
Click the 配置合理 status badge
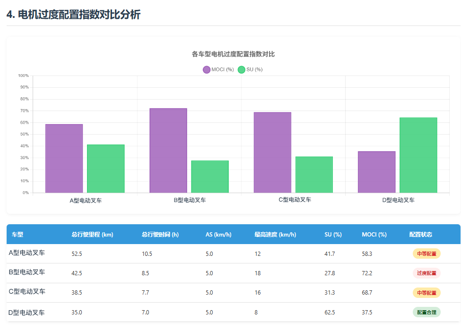point(426,313)
